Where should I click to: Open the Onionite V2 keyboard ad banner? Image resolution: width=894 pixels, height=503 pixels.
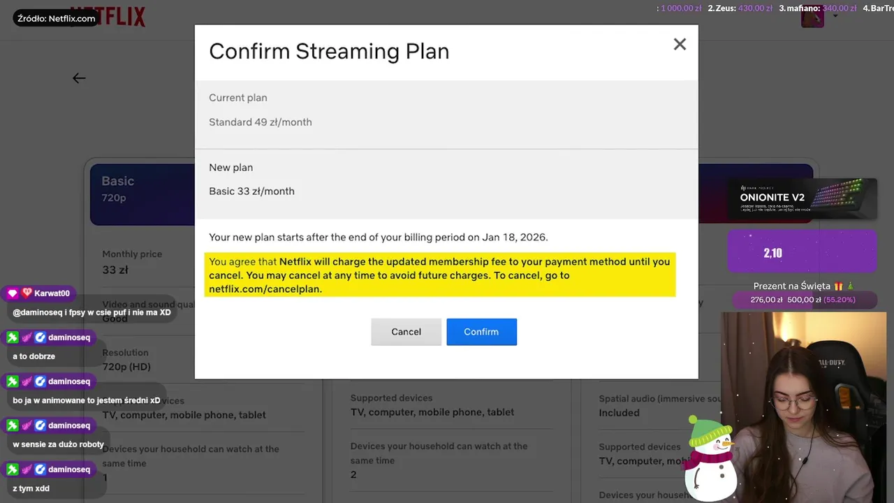(x=802, y=198)
